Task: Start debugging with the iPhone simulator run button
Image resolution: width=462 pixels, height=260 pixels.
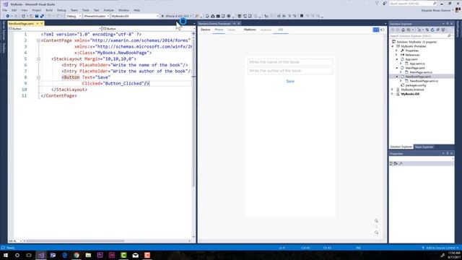Action: tap(176, 16)
